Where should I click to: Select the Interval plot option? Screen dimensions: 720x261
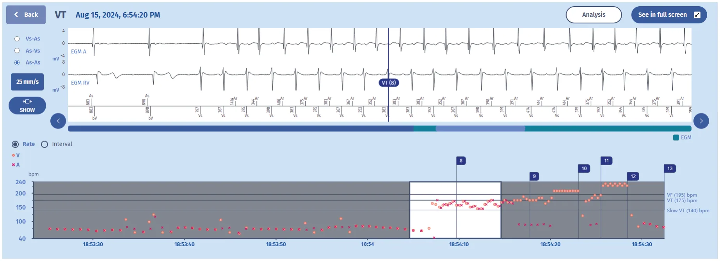coord(44,144)
